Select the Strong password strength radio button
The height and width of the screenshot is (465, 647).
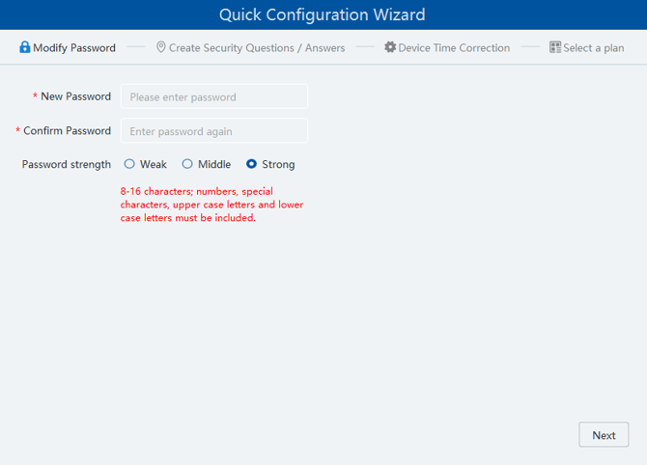pyautogui.click(x=252, y=164)
